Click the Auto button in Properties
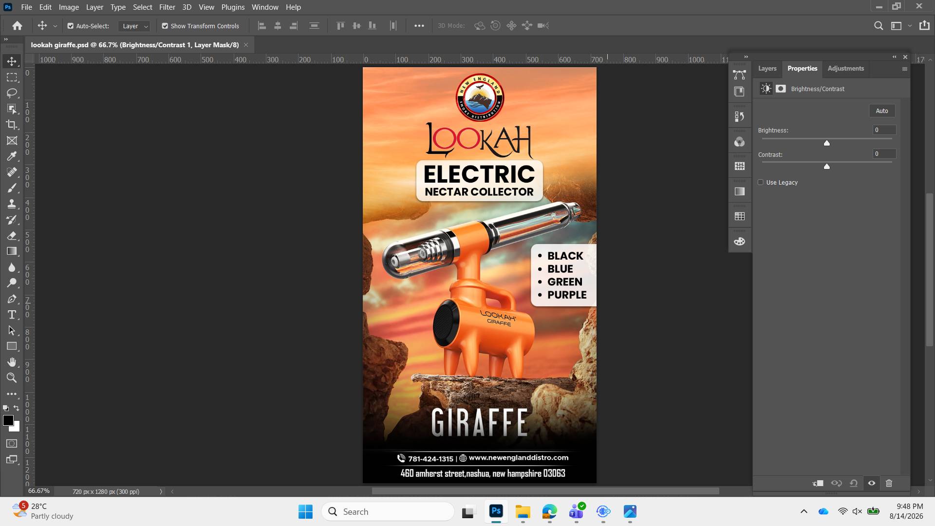Image resolution: width=935 pixels, height=526 pixels. pos(882,111)
